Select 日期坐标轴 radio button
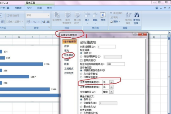This screenshot has height=114, width=171. click(81, 77)
